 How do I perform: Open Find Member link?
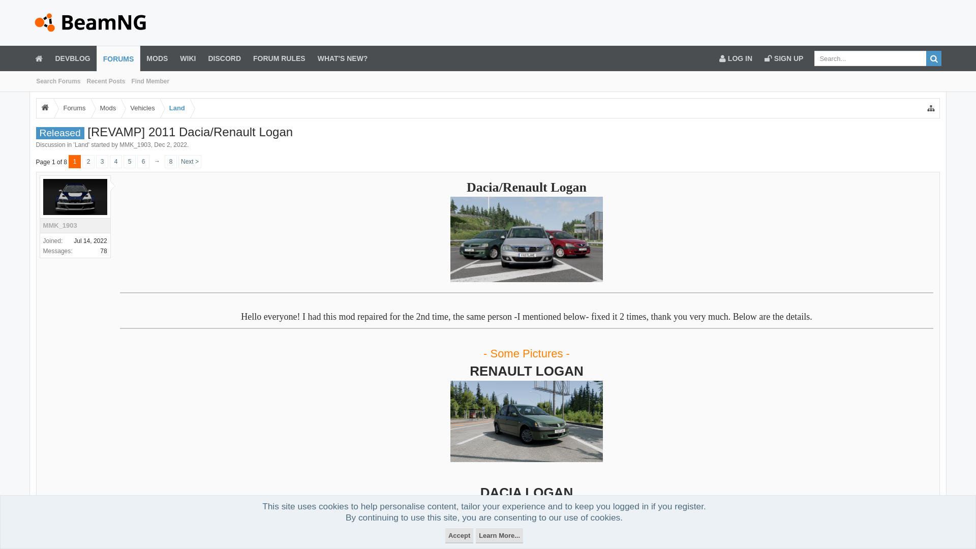(x=150, y=81)
